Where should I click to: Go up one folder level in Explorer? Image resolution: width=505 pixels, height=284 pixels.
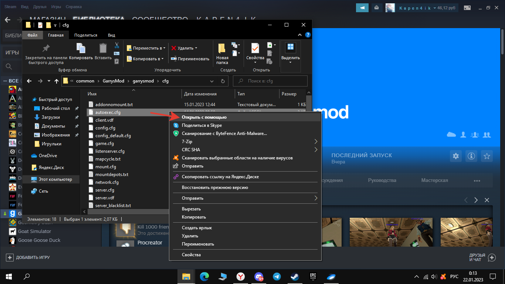coord(57,81)
